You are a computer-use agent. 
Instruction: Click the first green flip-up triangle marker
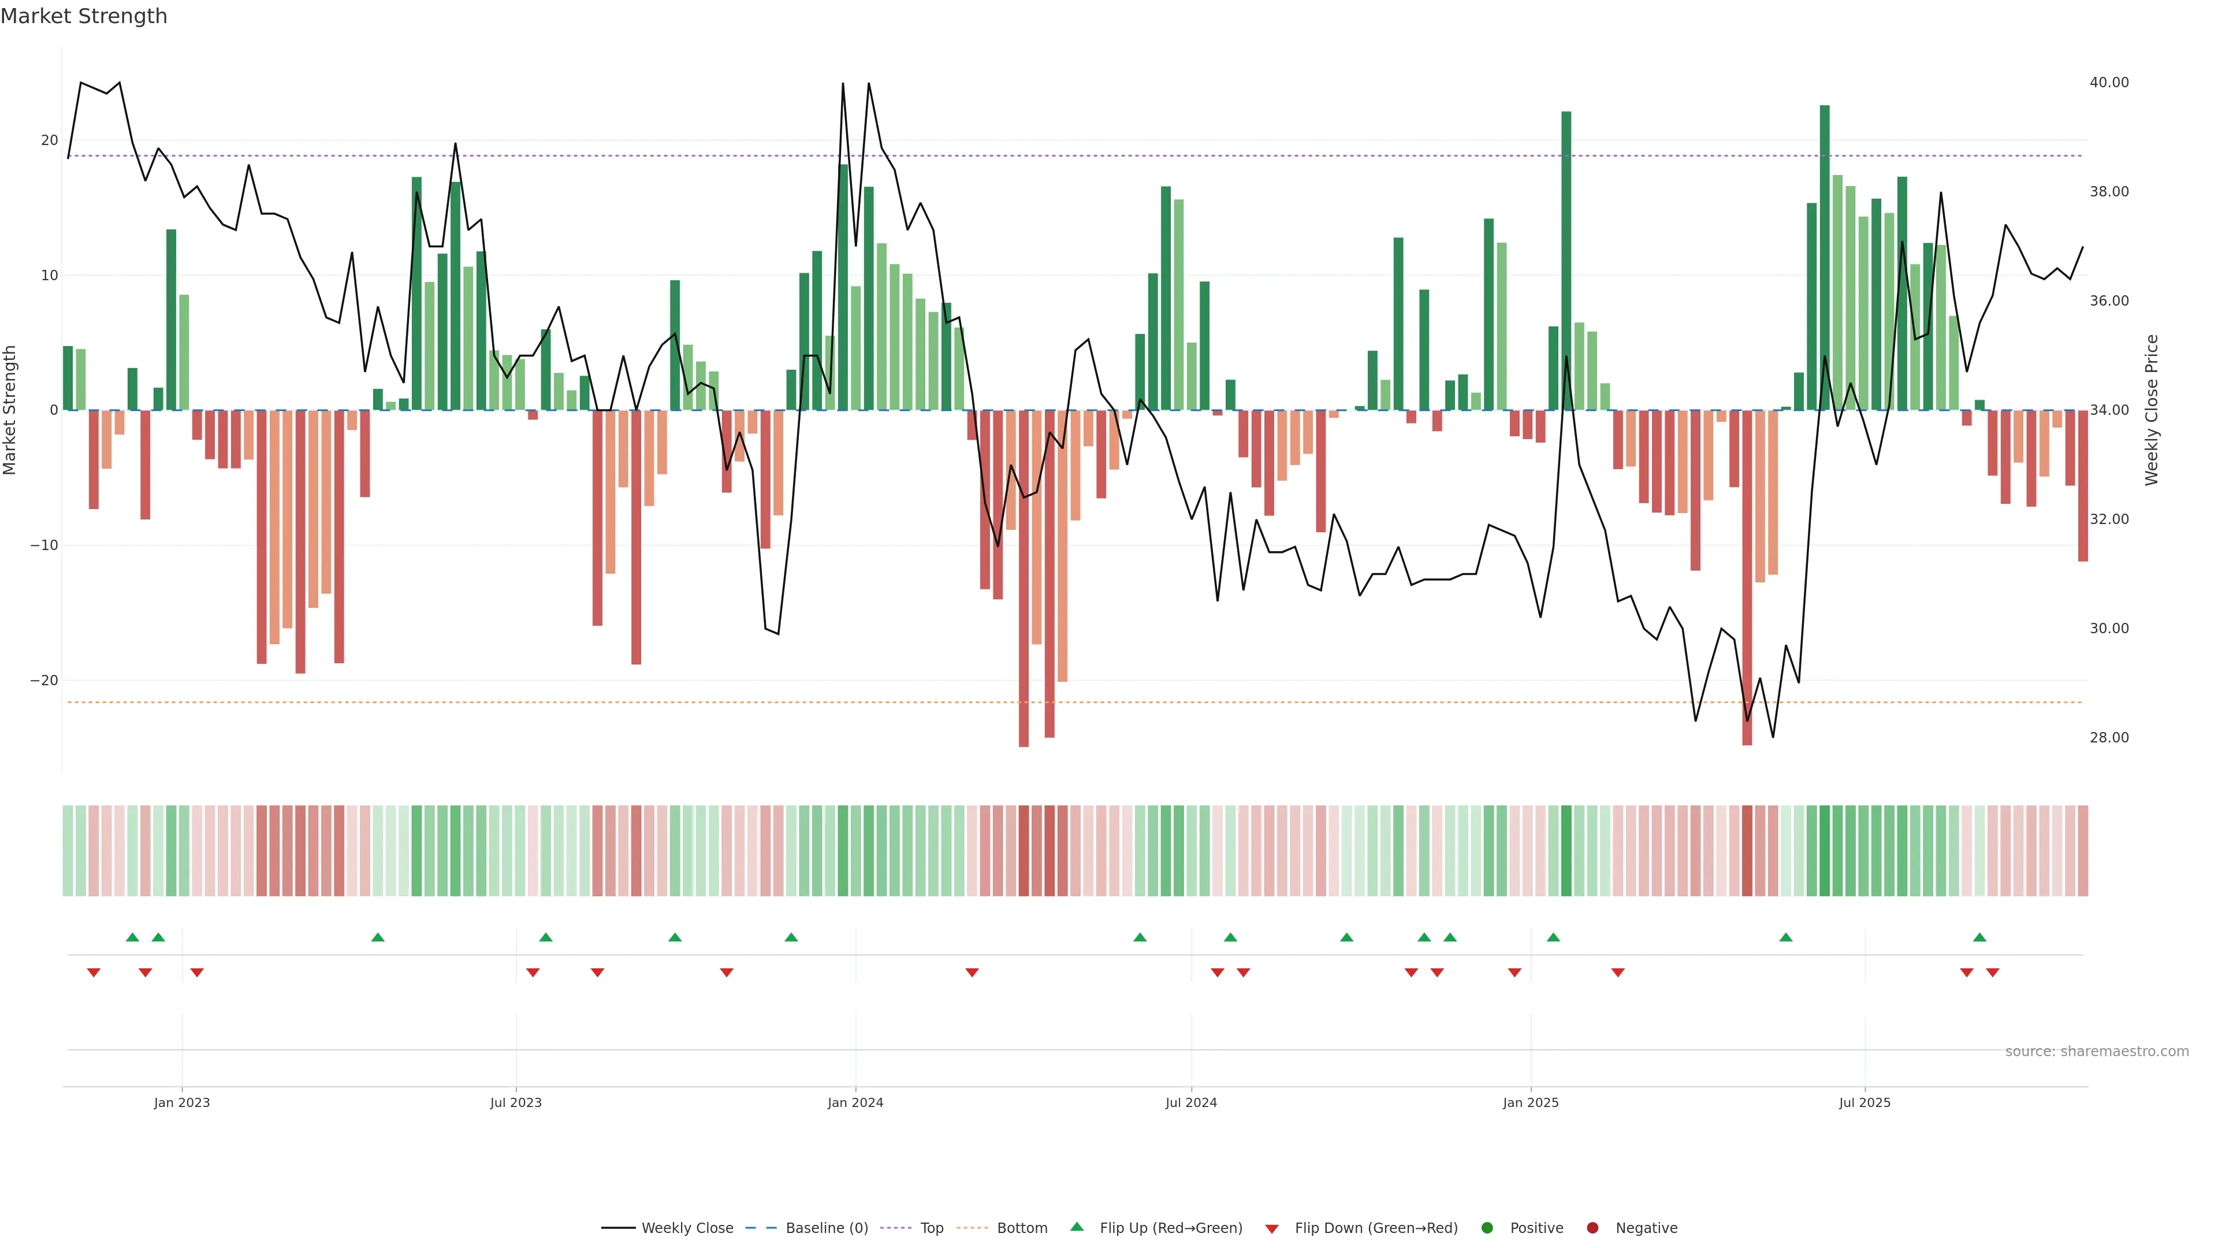coord(133,937)
